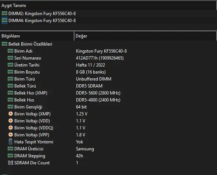
Task: Click the Hata Tespit Yöntemi icon
Action: coord(10,142)
